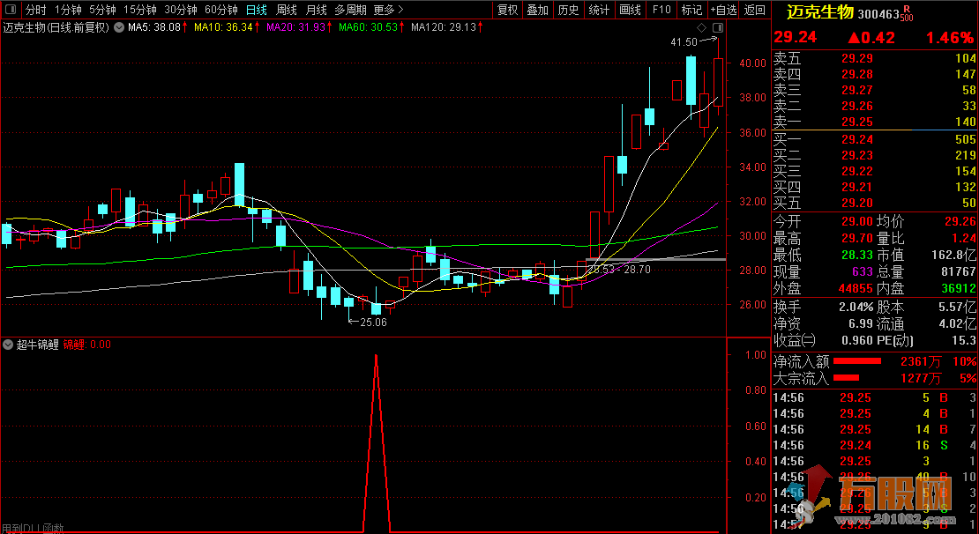979x534 pixels.
Task: Click the R 500 margin-trading badge
Action: pyautogui.click(x=906, y=13)
